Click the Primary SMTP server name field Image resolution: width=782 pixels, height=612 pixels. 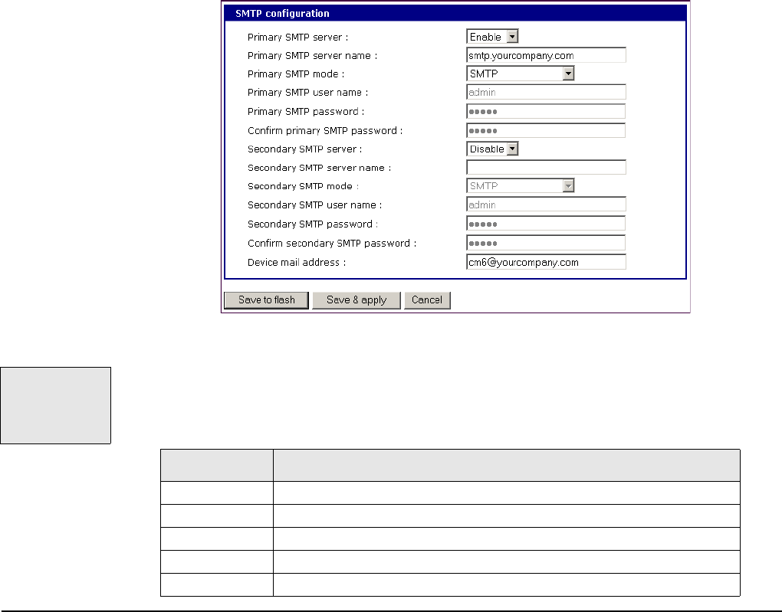[x=546, y=55]
